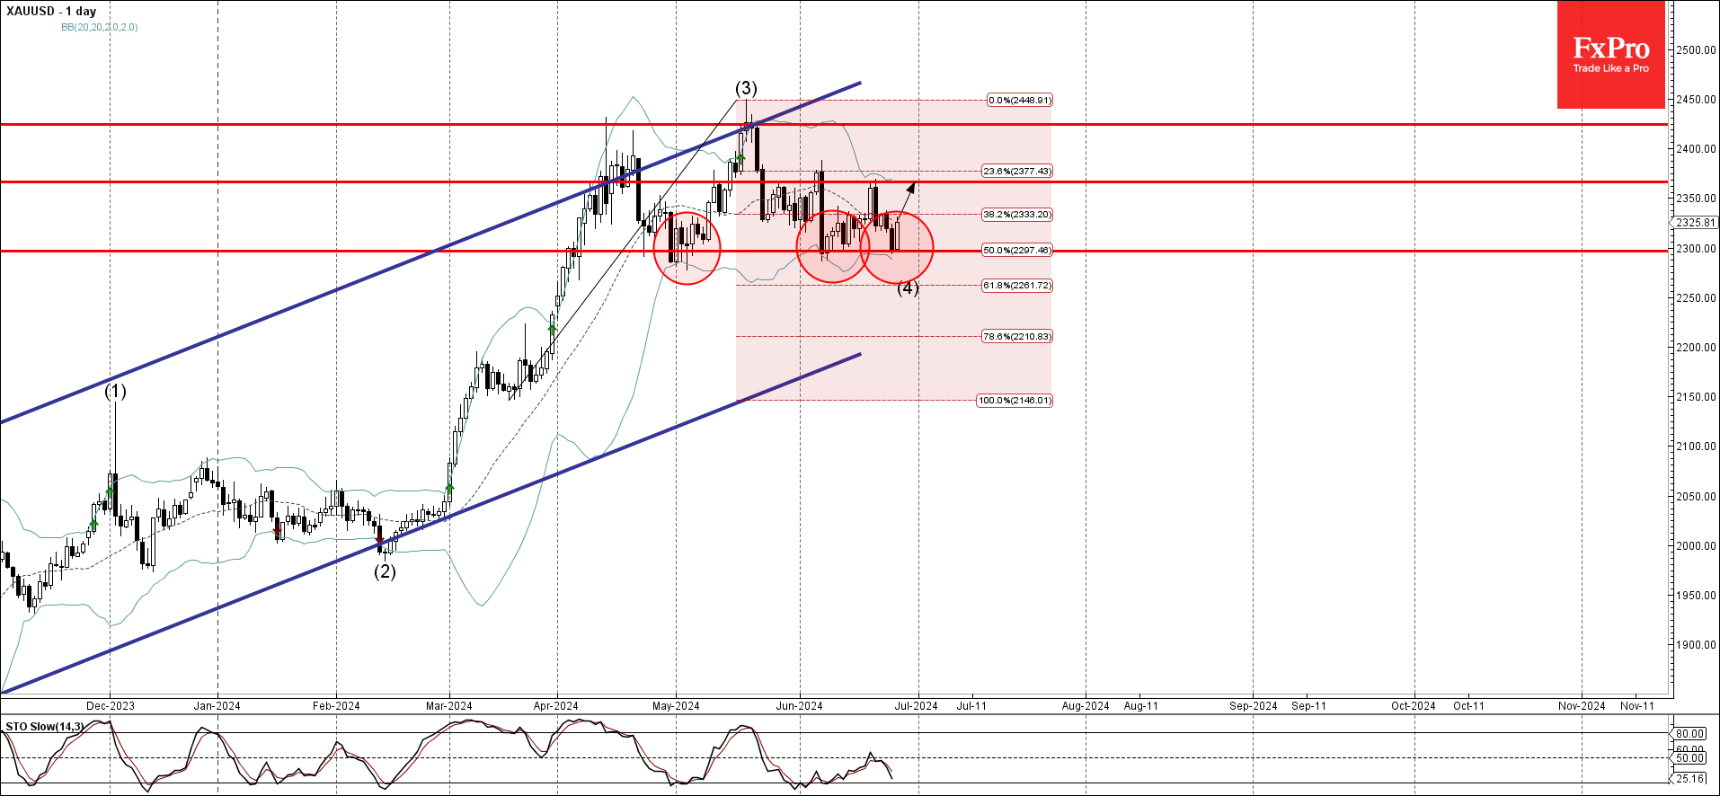Select the 23.6%(2377.43) Fibonacci level label
Viewport: 1720px width, 796px height.
point(1017,171)
